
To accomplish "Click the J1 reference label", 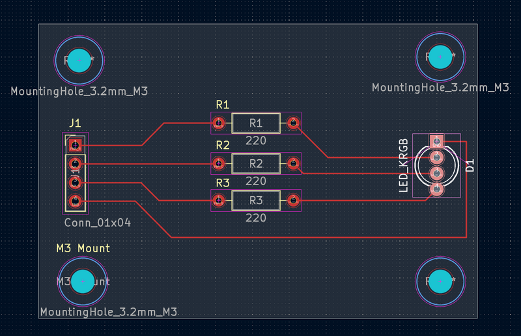I will point(75,123).
